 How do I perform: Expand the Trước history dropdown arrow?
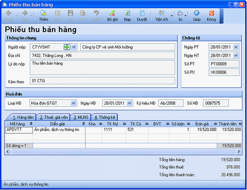17,16
